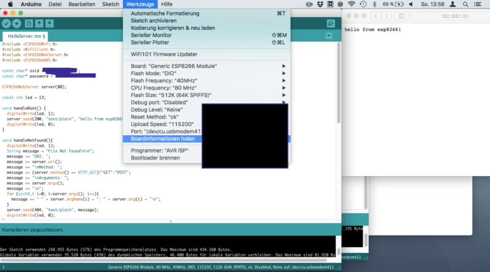
Task: Click the 'ESP8266WebServer server(80);' code line
Action: pyautogui.click(x=34, y=87)
